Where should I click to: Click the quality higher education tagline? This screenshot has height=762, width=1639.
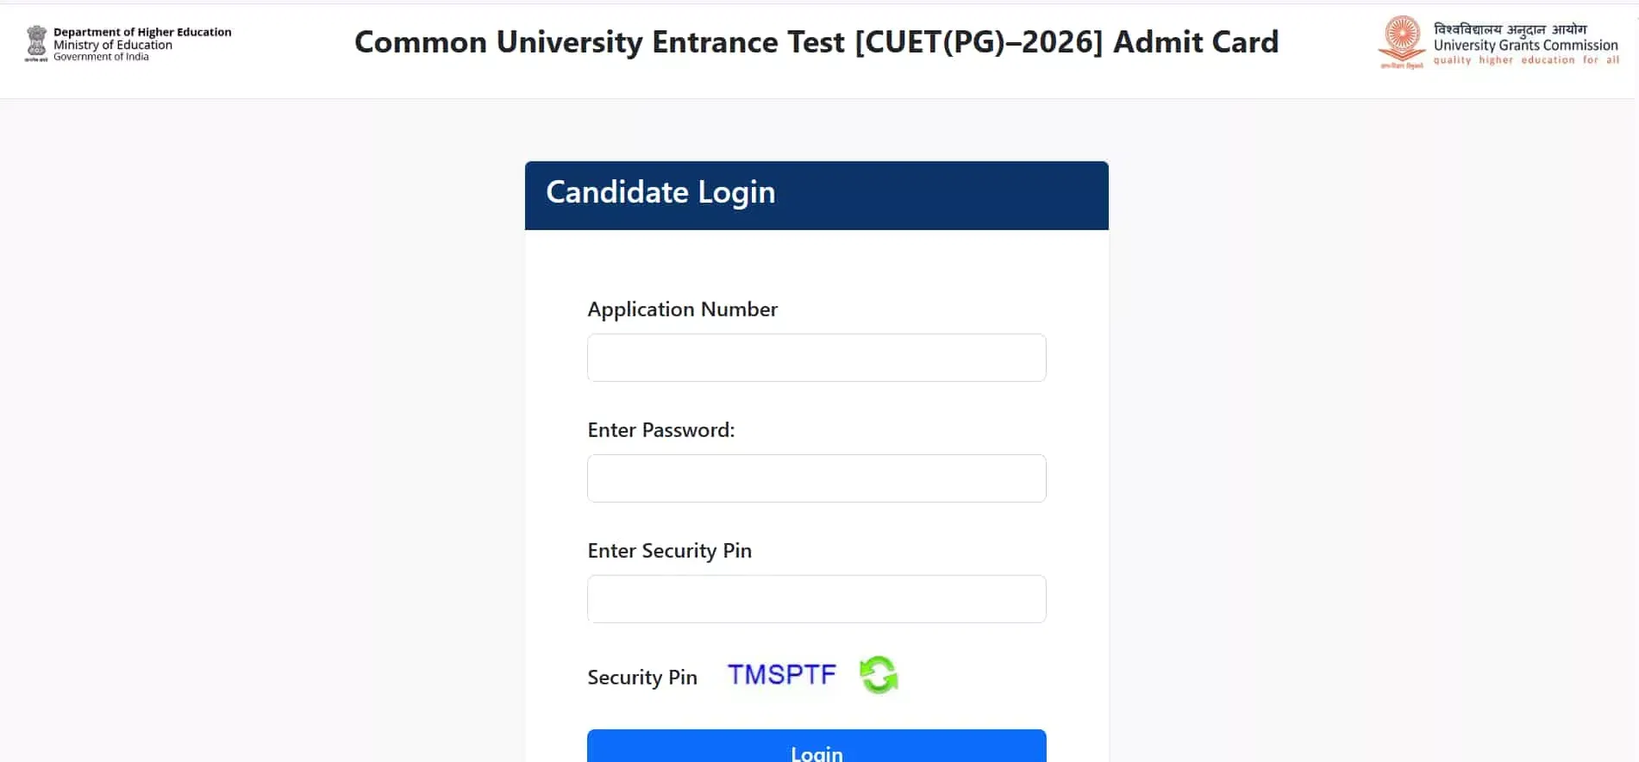[1525, 60]
